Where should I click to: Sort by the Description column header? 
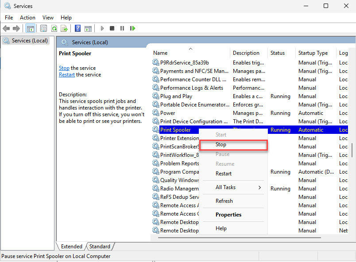[249, 53]
